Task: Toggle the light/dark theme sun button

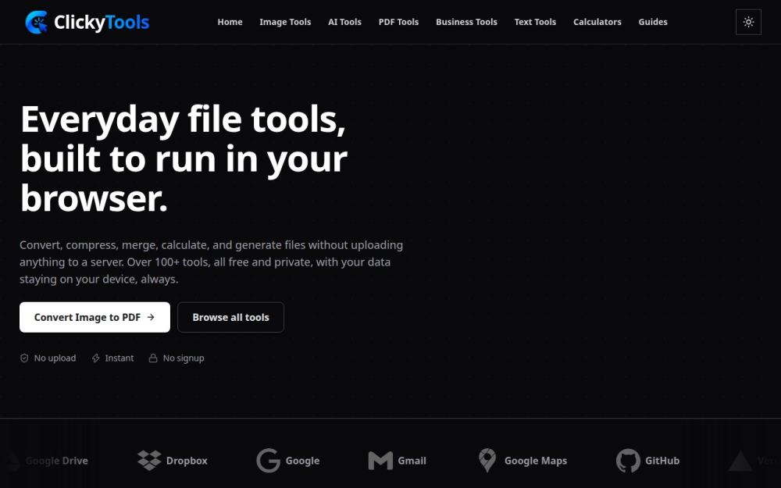Action: pos(748,22)
